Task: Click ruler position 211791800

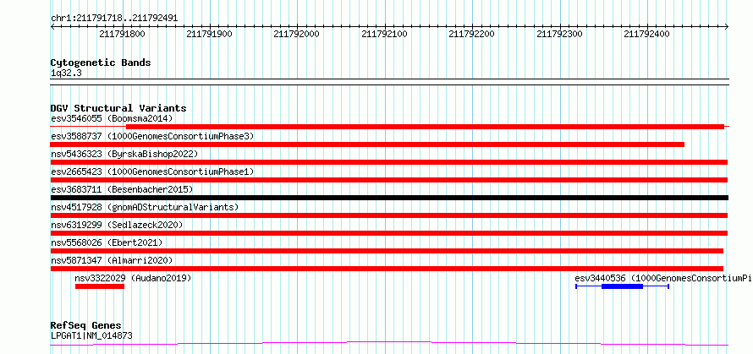Action: click(x=122, y=34)
